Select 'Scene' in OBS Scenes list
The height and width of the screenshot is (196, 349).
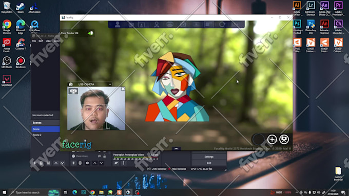click(x=45, y=129)
